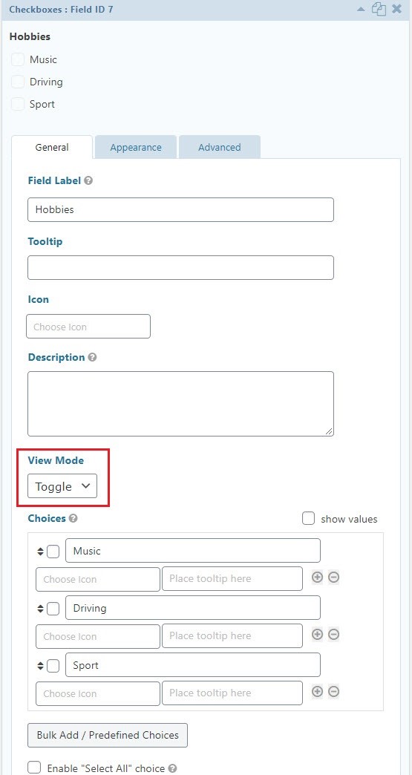The image size is (412, 775).
Task: Enable the "Select All" choice checkbox
Action: [x=34, y=768]
